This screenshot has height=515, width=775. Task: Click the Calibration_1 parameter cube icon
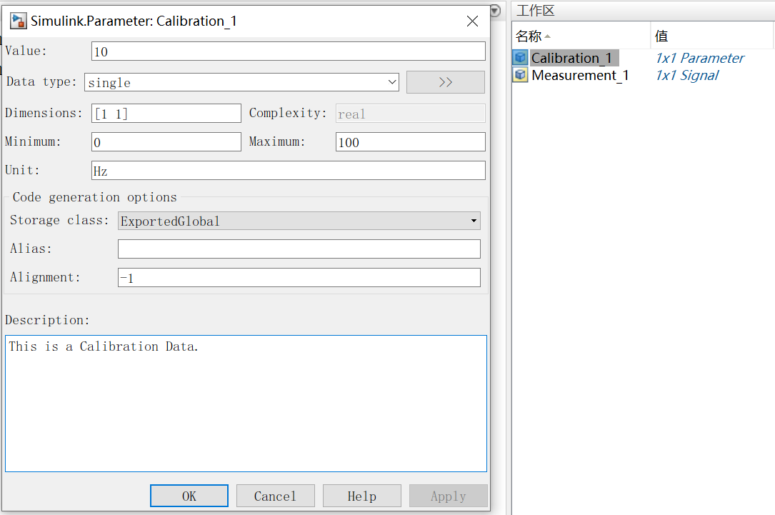click(521, 58)
